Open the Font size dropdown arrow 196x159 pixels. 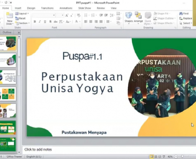(63, 16)
